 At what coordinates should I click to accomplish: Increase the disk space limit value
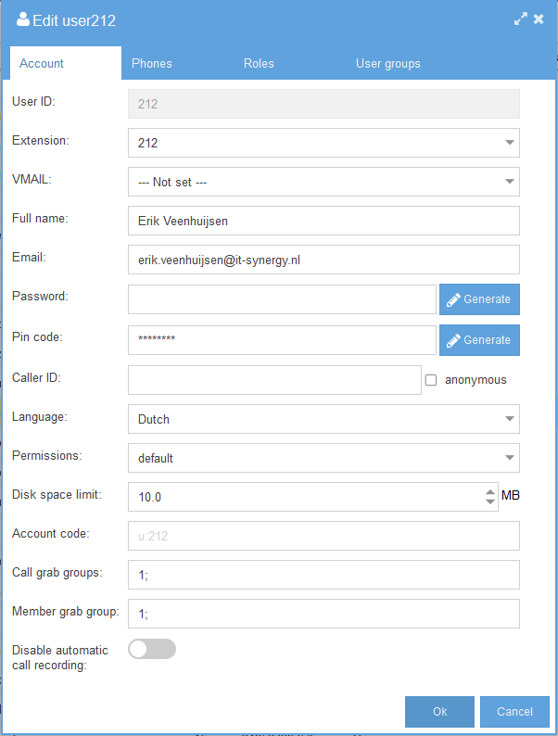pos(490,492)
